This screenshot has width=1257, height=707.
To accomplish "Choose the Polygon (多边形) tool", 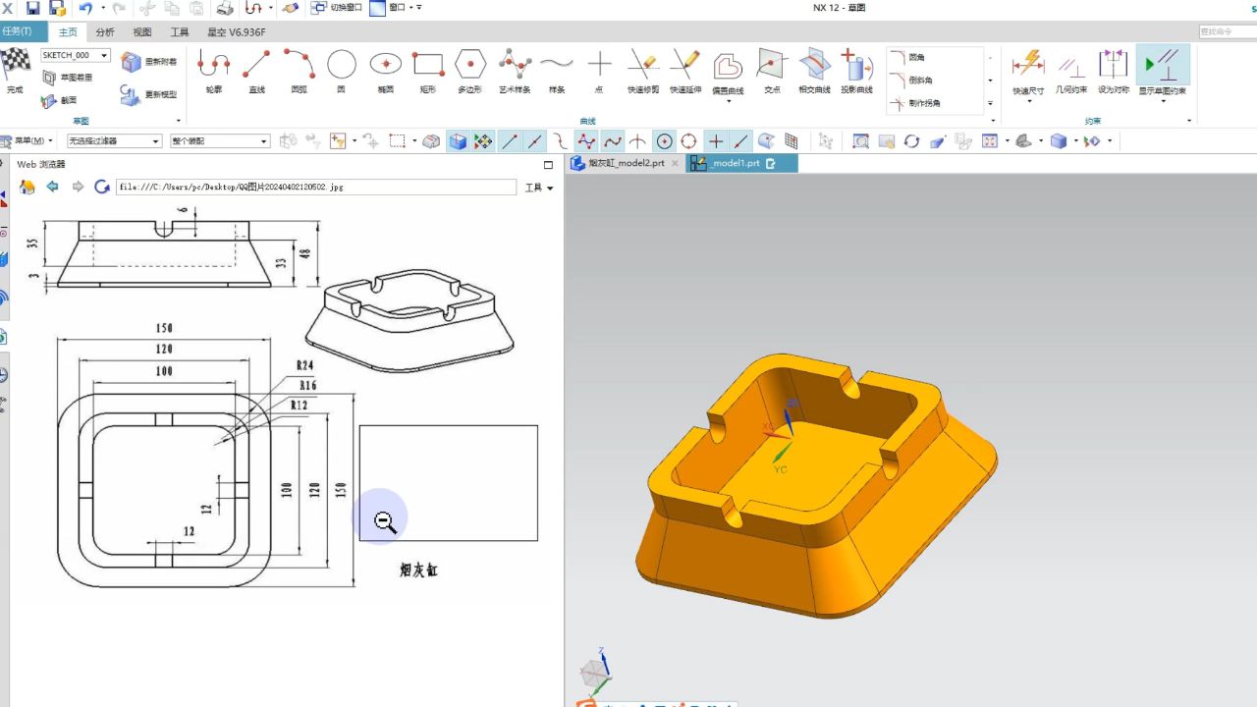I will pos(470,69).
